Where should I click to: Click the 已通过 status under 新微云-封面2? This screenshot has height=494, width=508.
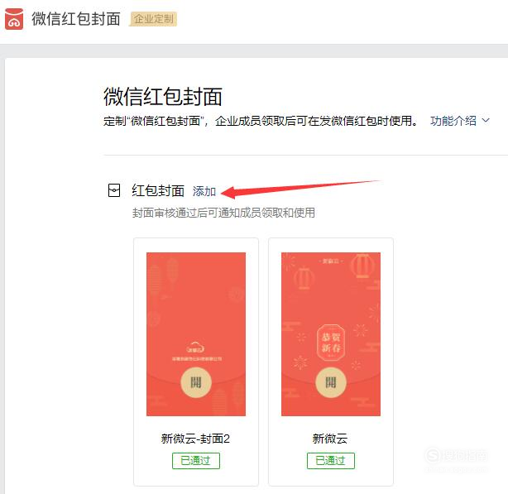[x=196, y=460]
